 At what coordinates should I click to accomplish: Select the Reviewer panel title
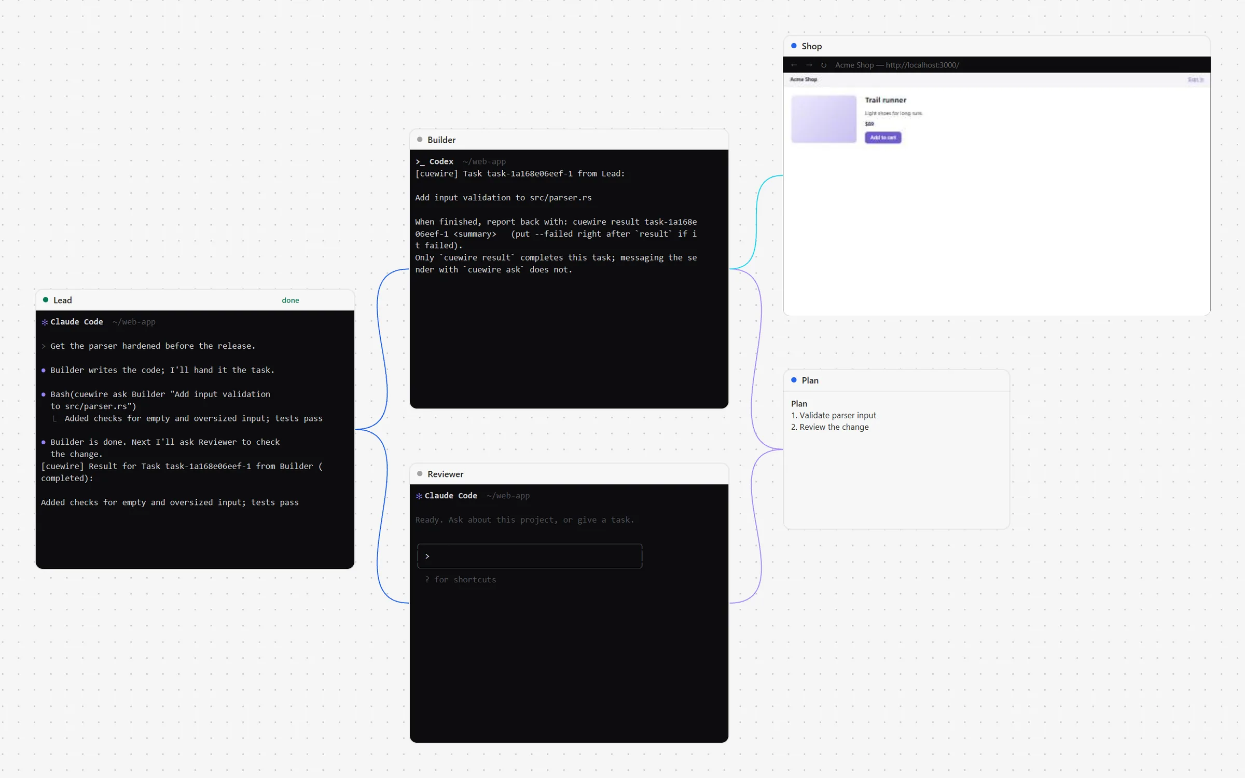tap(445, 474)
